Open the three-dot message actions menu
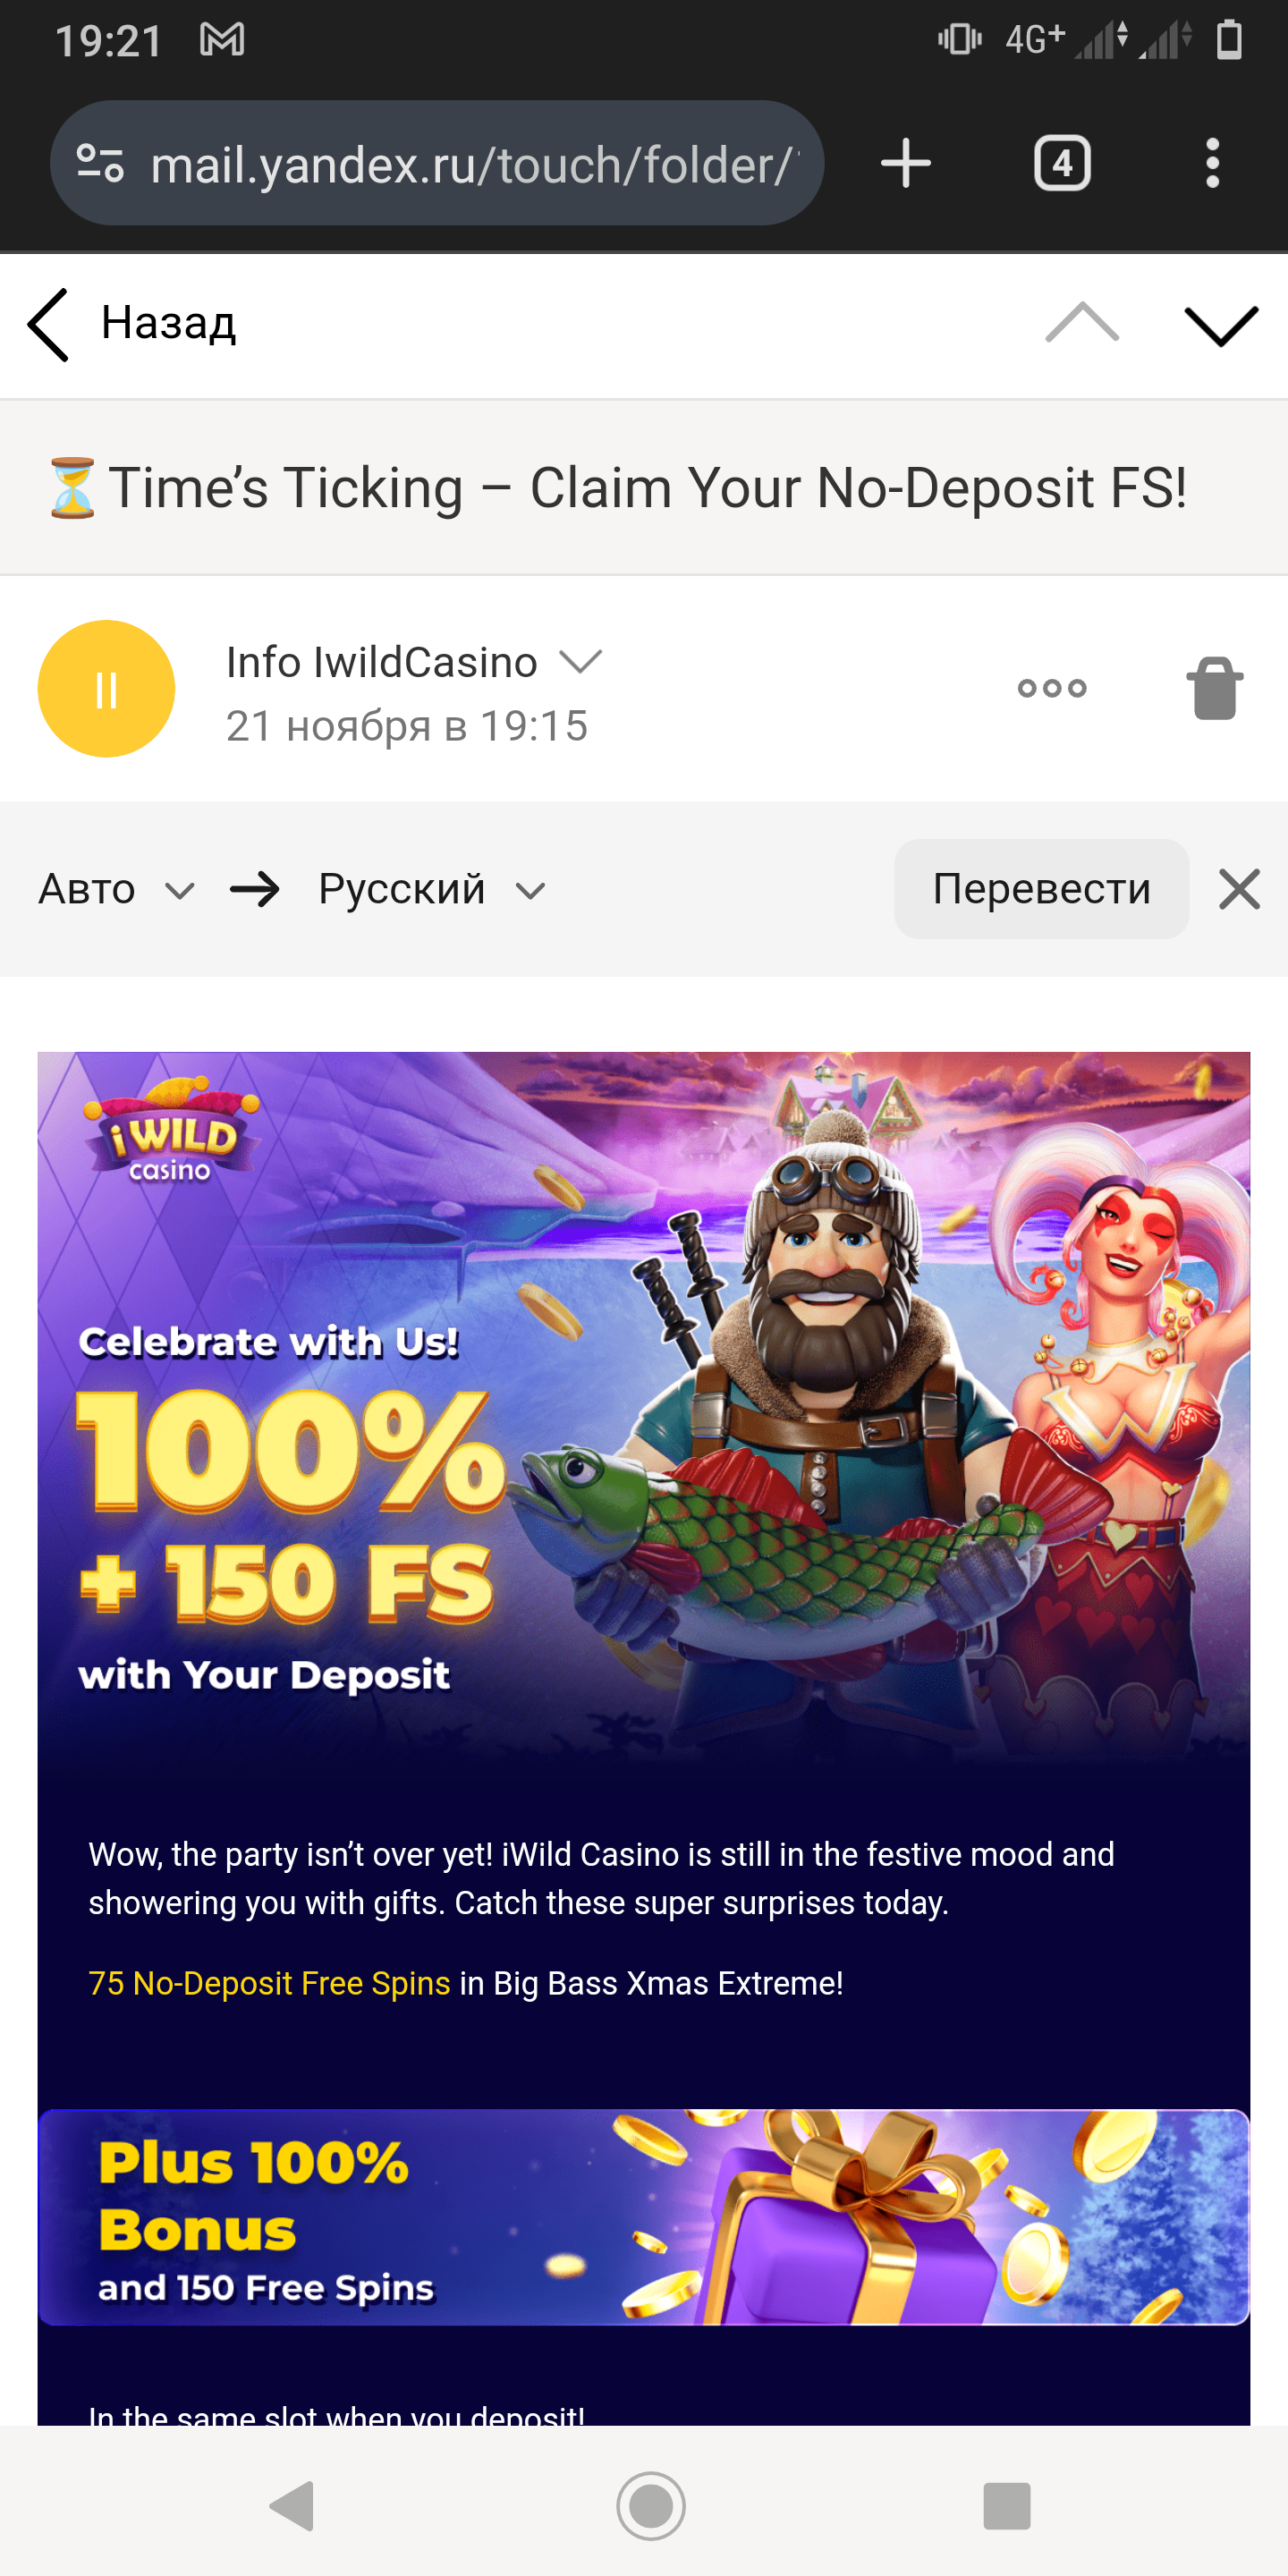1288x2576 pixels. [x=1052, y=688]
